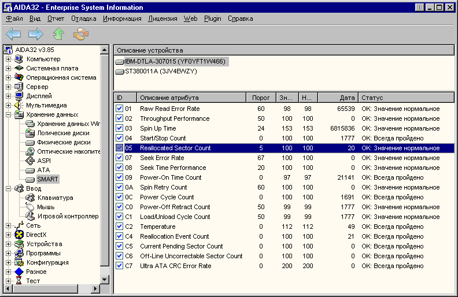Viewport: 458px width, 297px height.
Task: Expand the Сервер tree node
Action: (x=8, y=87)
